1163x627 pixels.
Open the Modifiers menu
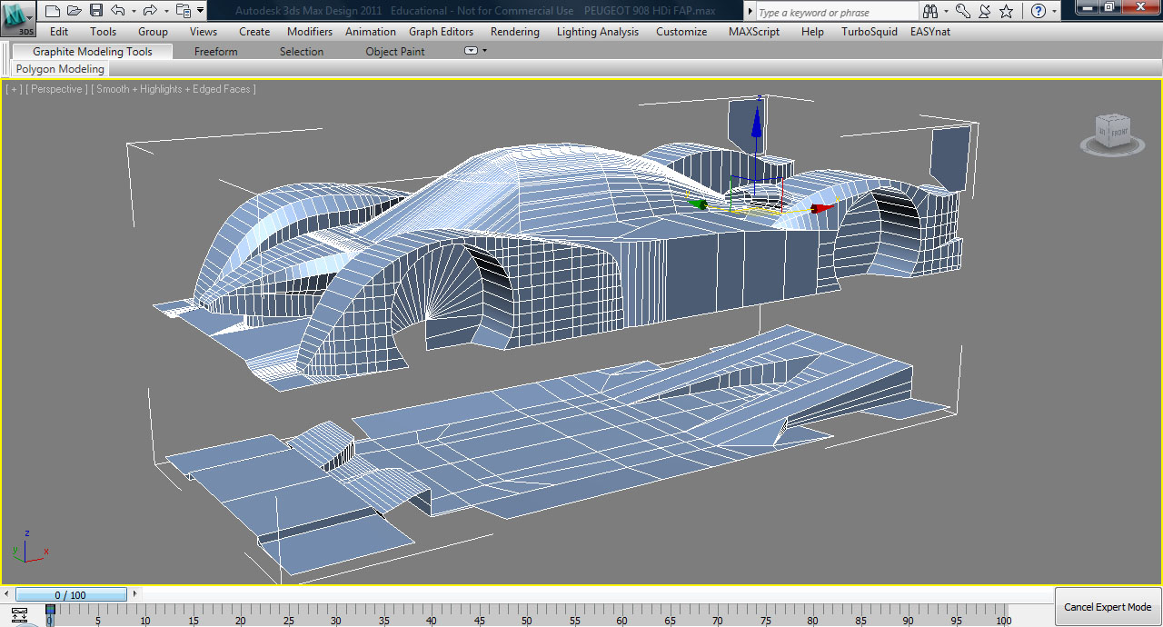(310, 32)
